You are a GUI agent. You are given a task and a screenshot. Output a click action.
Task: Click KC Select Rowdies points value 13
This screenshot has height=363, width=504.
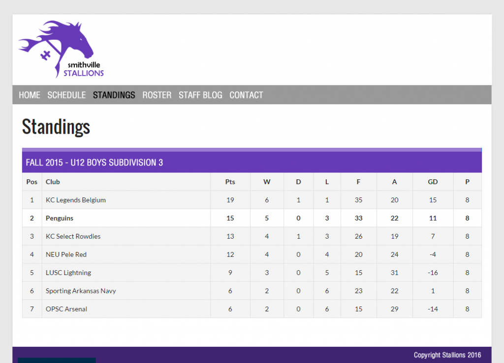coord(230,236)
